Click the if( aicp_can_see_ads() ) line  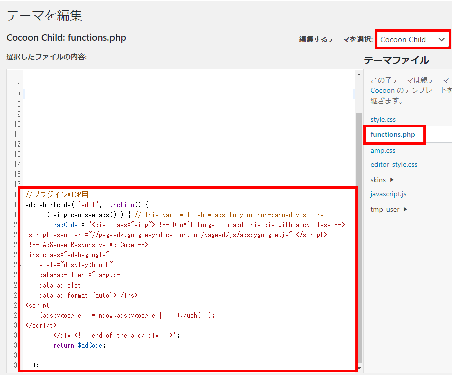[181, 215]
